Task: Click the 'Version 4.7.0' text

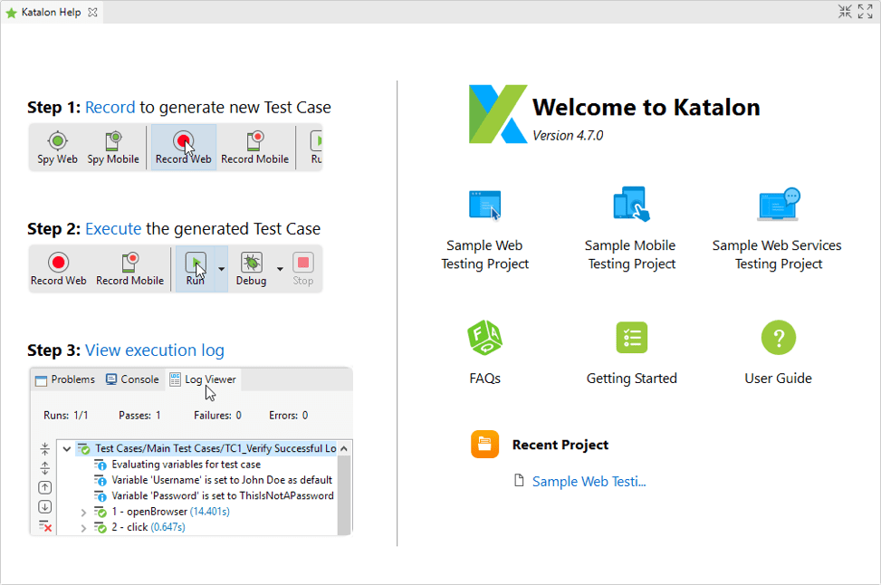Action: pyautogui.click(x=568, y=136)
